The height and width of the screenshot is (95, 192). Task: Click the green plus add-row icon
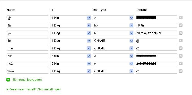8,80
